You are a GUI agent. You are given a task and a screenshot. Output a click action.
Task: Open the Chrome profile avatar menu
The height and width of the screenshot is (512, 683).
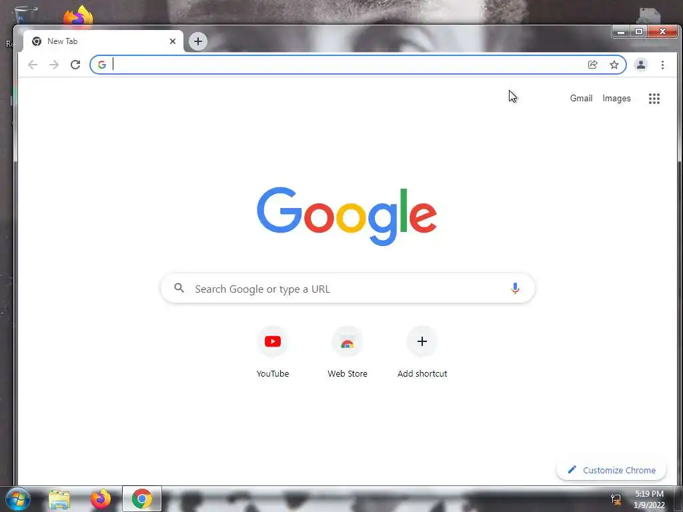click(x=641, y=65)
